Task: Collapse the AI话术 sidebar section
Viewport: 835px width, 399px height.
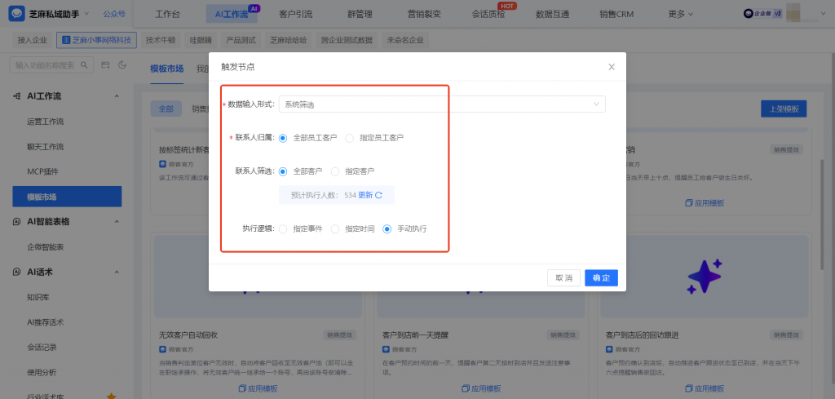Action: click(117, 273)
